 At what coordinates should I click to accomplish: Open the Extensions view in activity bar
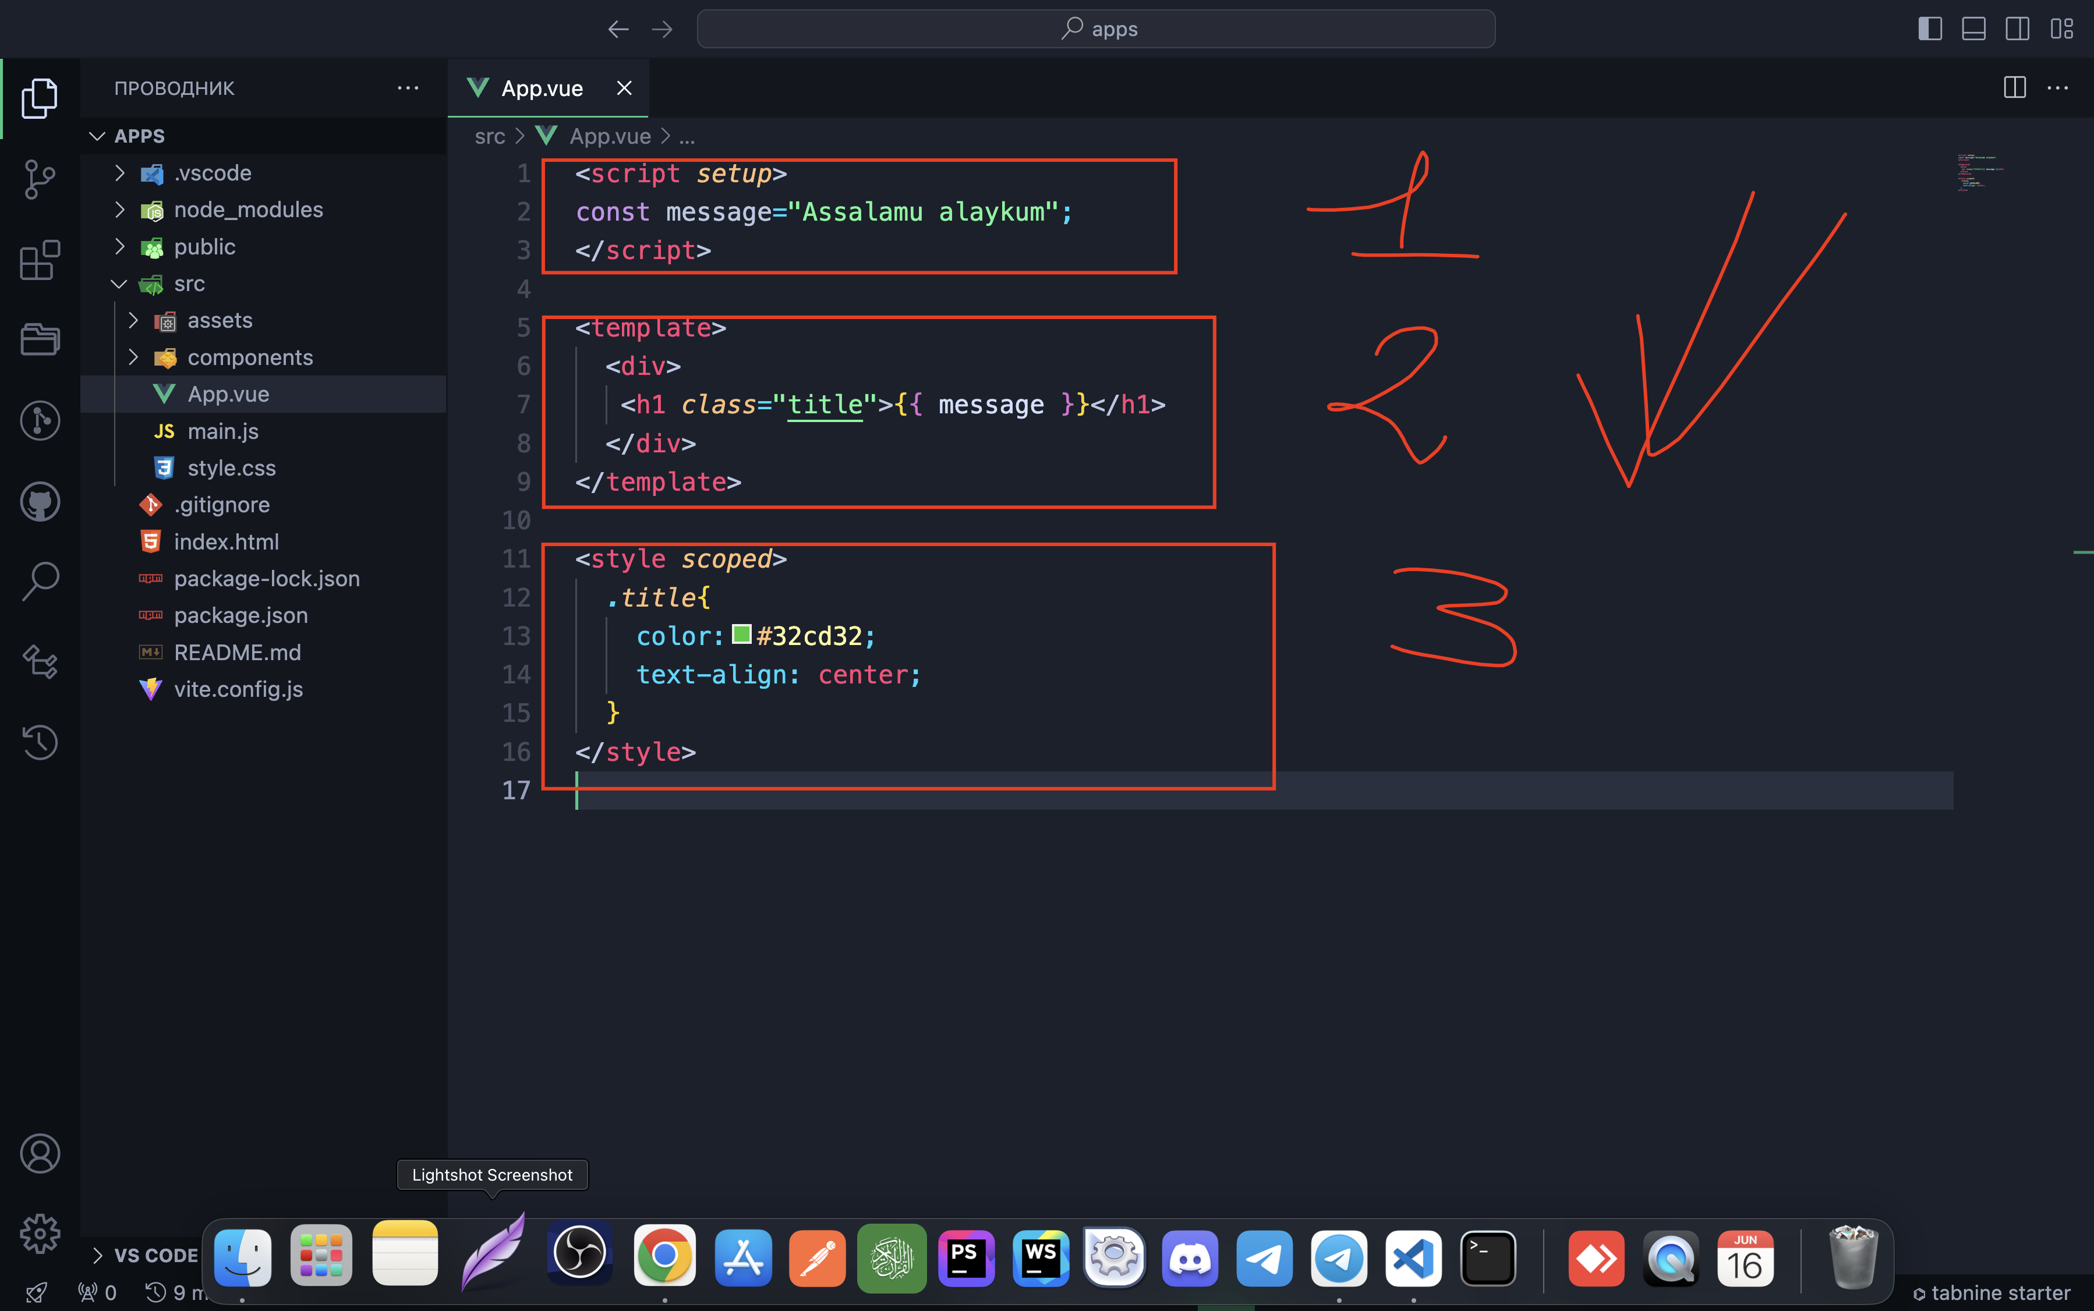(x=39, y=260)
